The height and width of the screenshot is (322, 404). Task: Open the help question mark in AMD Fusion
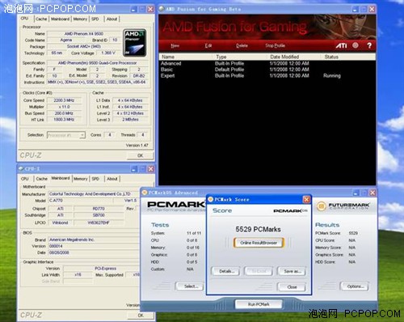(x=369, y=45)
